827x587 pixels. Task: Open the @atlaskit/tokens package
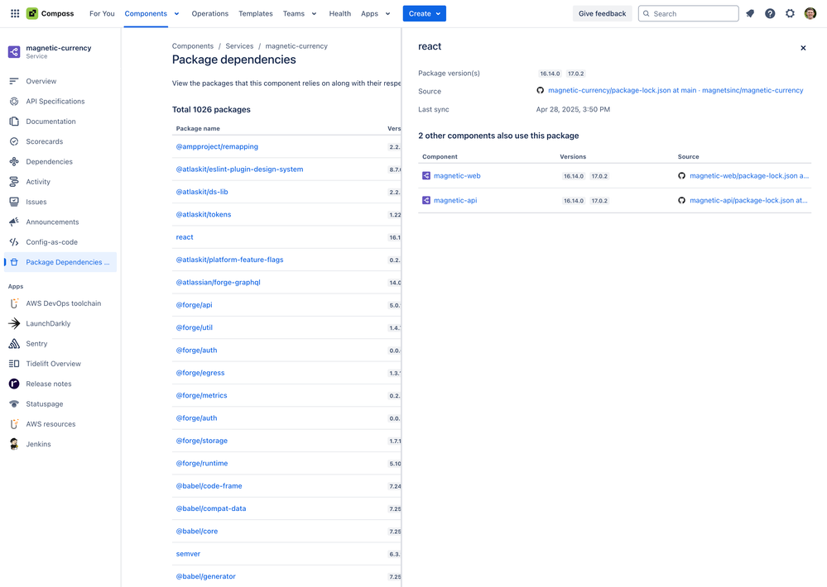[x=204, y=214]
